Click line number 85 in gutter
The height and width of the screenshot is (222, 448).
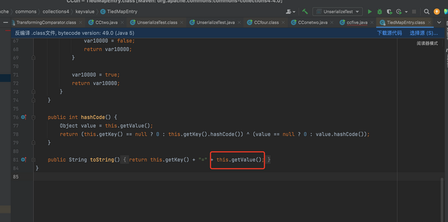(15, 177)
